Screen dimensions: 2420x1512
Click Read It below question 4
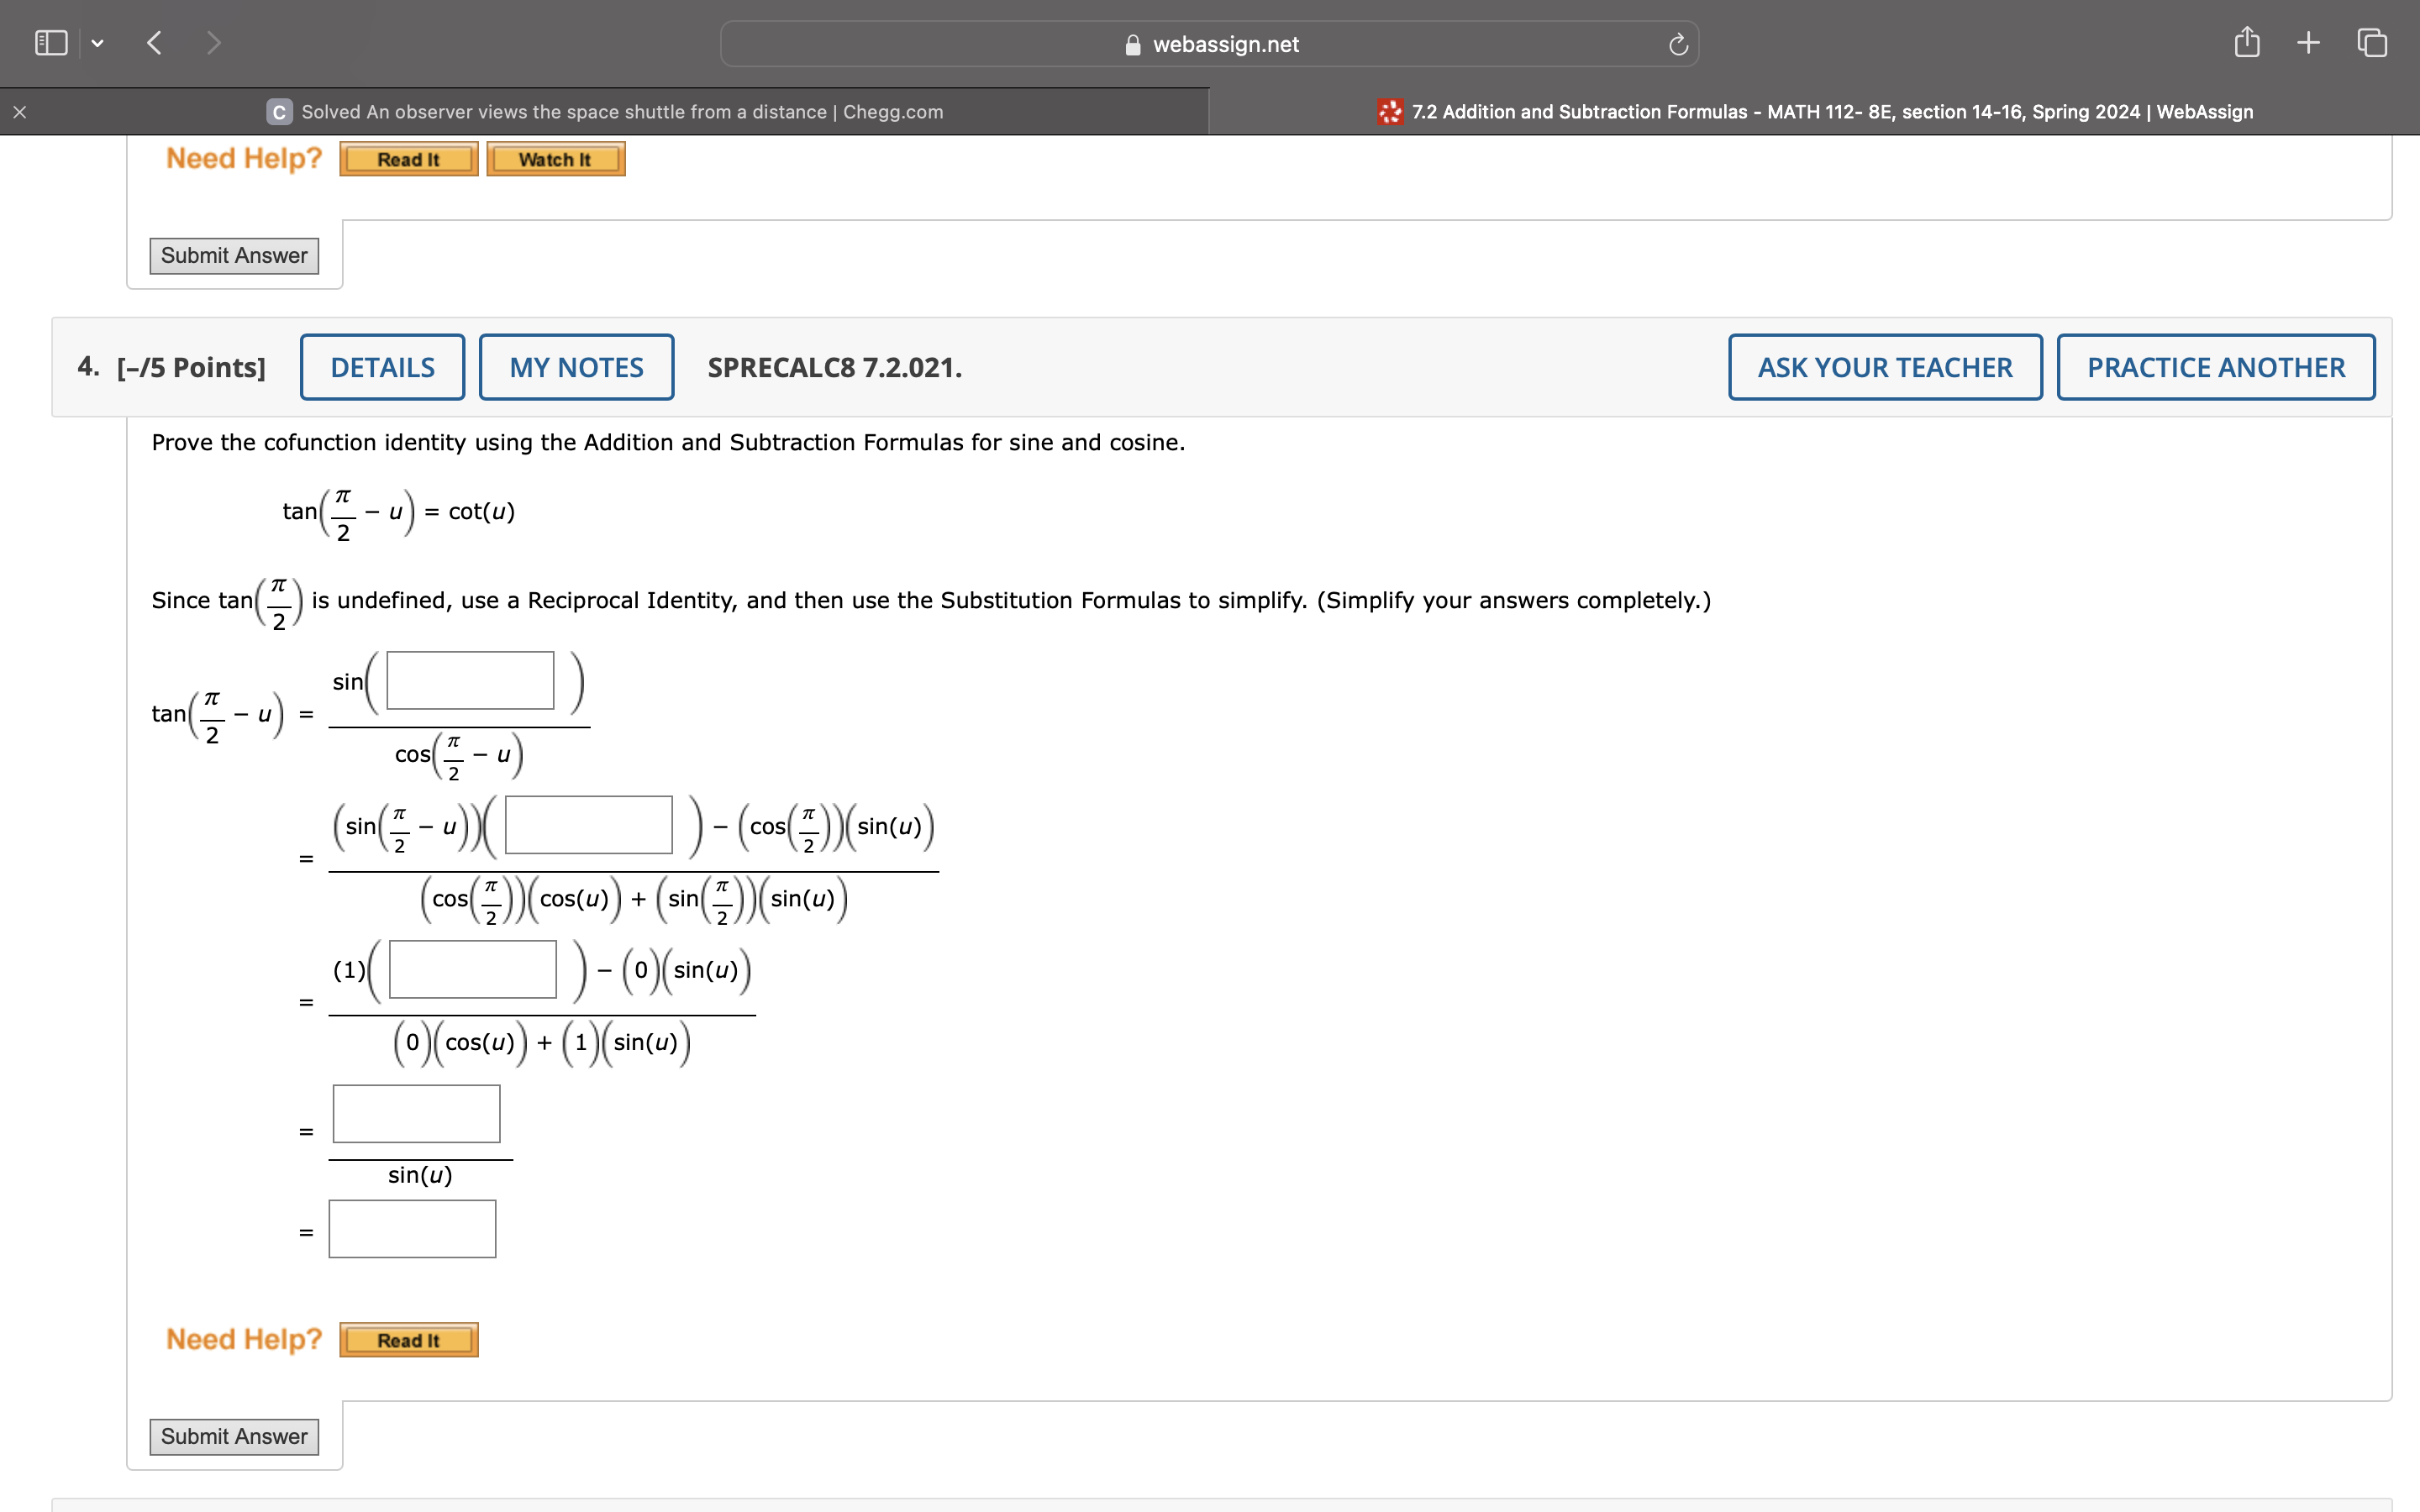tap(408, 1340)
